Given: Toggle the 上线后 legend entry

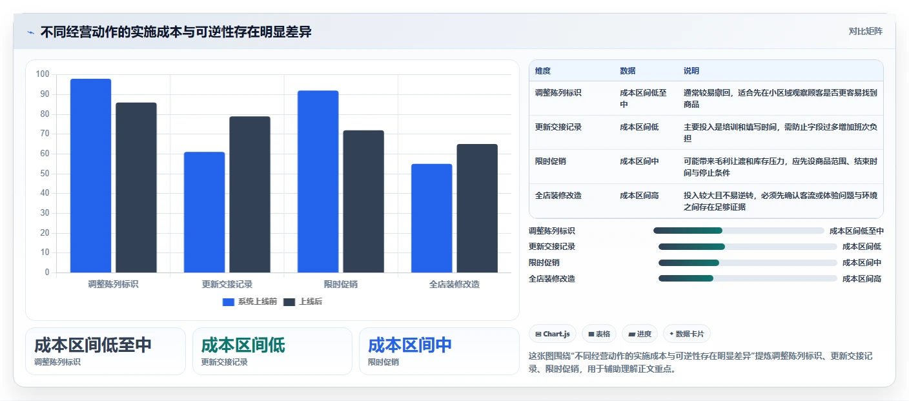Looking at the screenshot, I should [303, 302].
